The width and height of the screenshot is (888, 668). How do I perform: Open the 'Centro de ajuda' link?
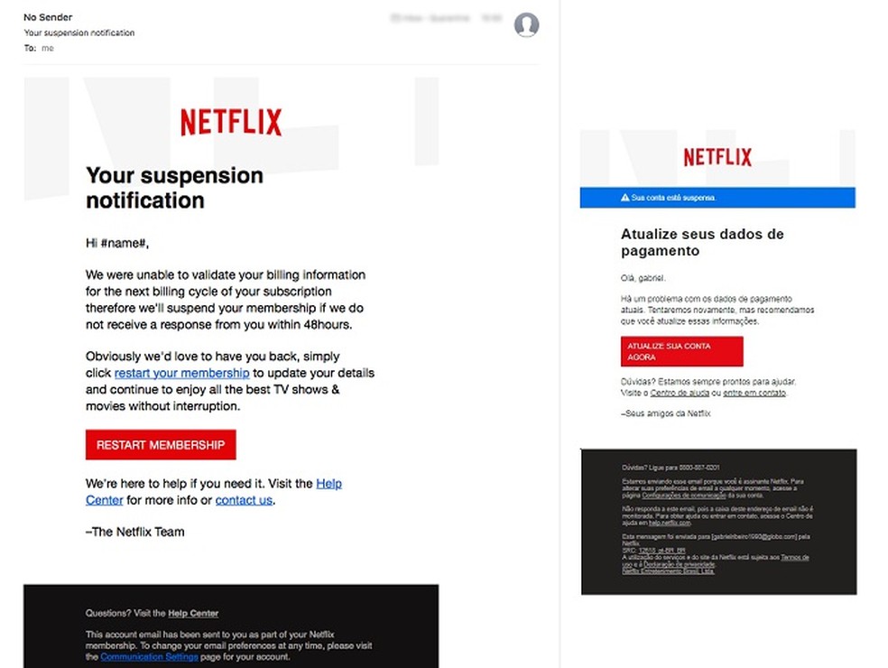(x=680, y=393)
